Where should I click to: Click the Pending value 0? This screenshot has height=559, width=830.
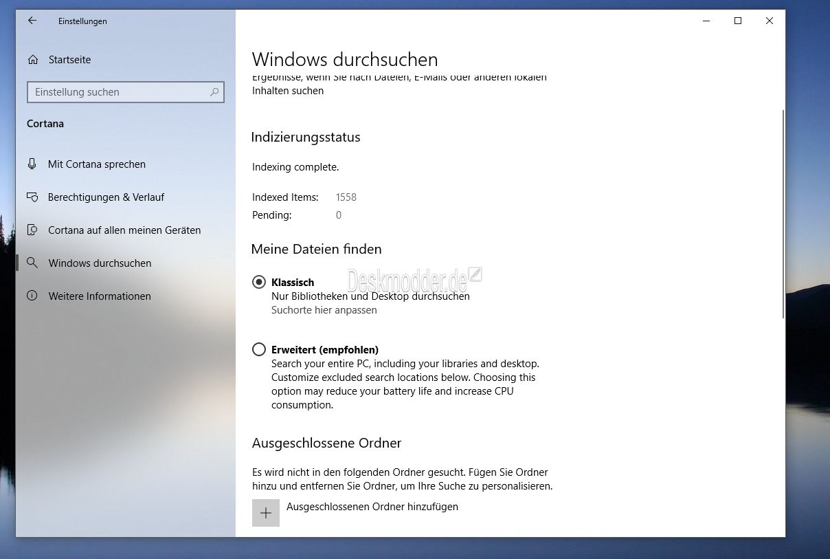339,215
